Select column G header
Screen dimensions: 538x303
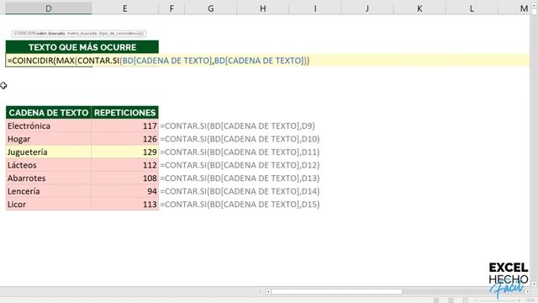pyautogui.click(x=211, y=8)
